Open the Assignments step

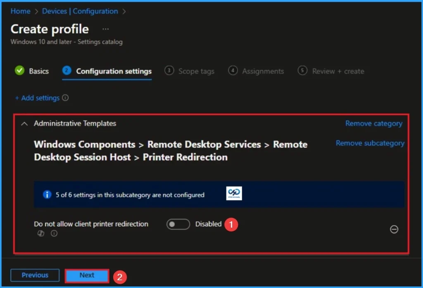[x=263, y=71]
